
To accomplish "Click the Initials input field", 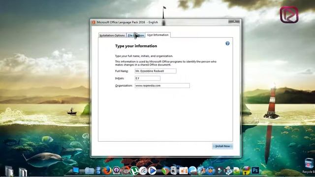I will (148, 78).
